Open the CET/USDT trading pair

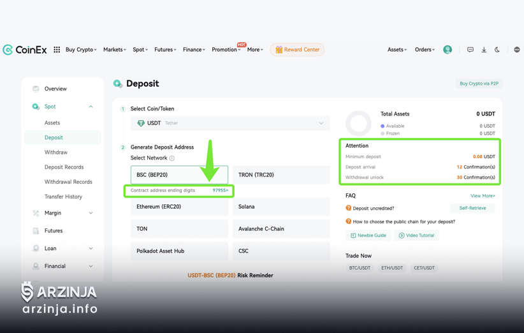point(424,268)
